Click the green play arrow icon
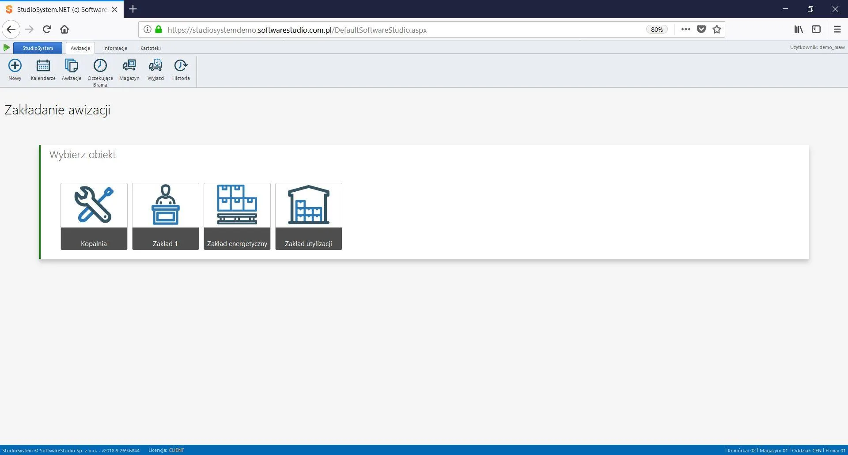 (7, 47)
